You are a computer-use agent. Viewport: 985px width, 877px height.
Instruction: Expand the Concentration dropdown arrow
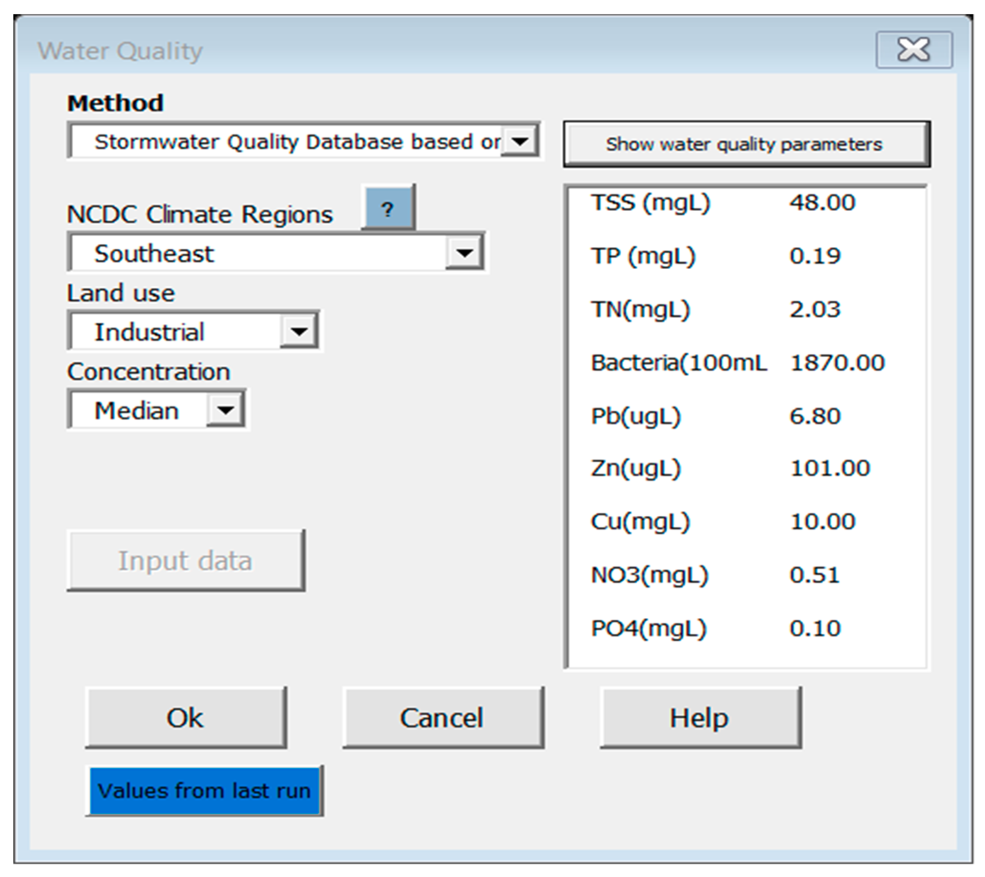click(x=225, y=410)
